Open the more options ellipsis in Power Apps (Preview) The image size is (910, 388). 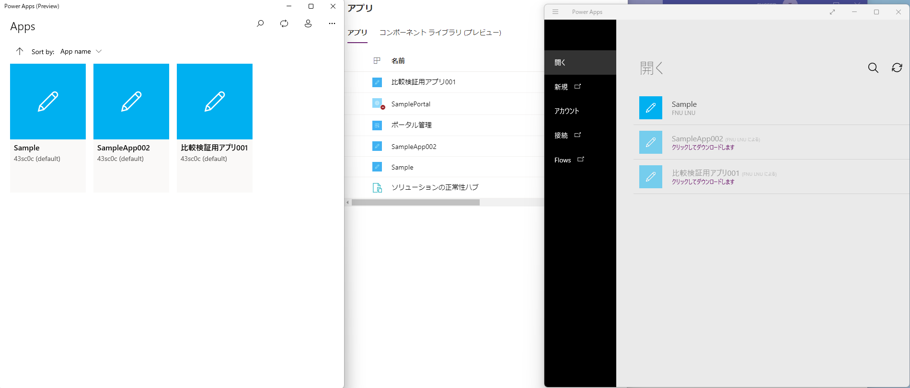(332, 23)
